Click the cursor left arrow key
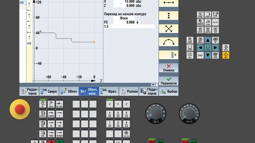This screenshot has height=143, width=255. (200, 48)
